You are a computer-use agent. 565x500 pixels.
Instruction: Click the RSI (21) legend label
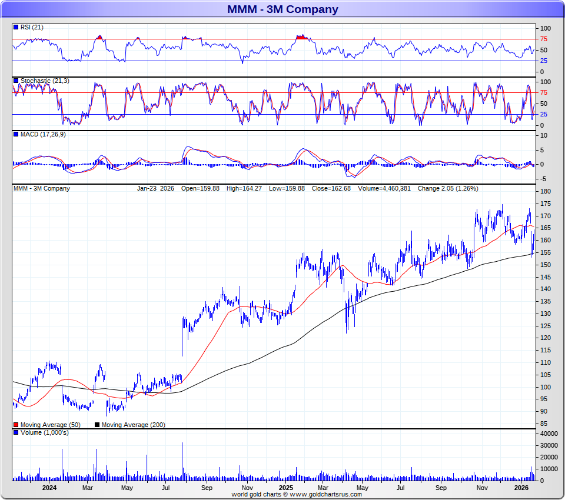click(x=32, y=28)
